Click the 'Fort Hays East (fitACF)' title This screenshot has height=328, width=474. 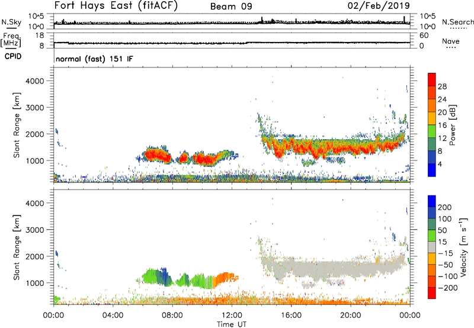click(116, 5)
